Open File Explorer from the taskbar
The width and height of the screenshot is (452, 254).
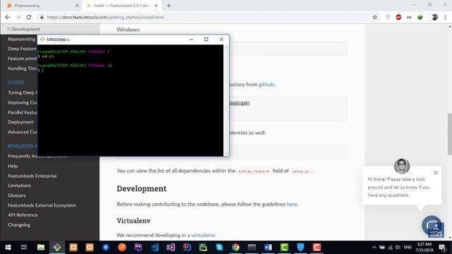pos(41,248)
